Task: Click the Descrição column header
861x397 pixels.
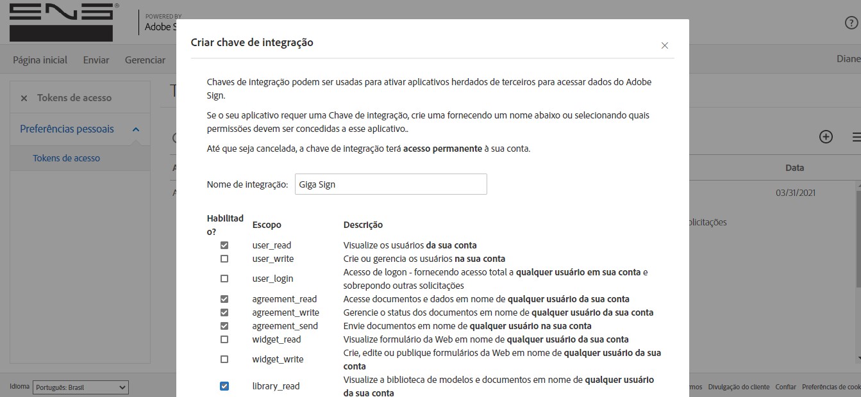Action: point(363,225)
